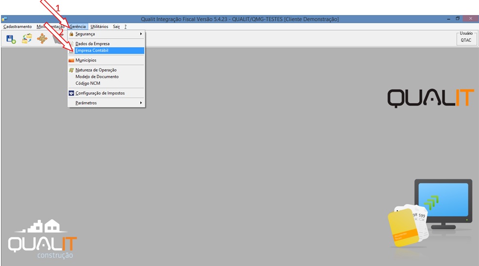Open the Movimentação menu
Screen dimensions: 479x266
coord(50,27)
